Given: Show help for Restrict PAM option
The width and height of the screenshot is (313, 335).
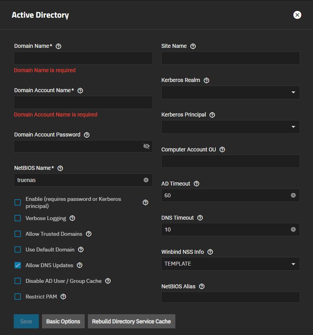Looking at the screenshot, I should click(x=64, y=297).
